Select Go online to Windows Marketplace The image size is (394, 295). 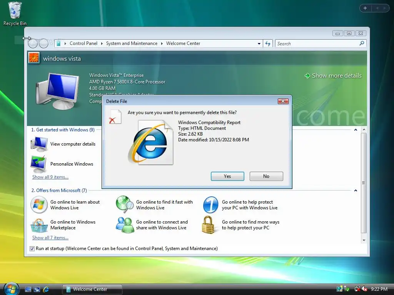(73, 225)
